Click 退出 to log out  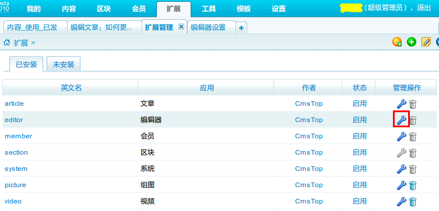(424, 8)
